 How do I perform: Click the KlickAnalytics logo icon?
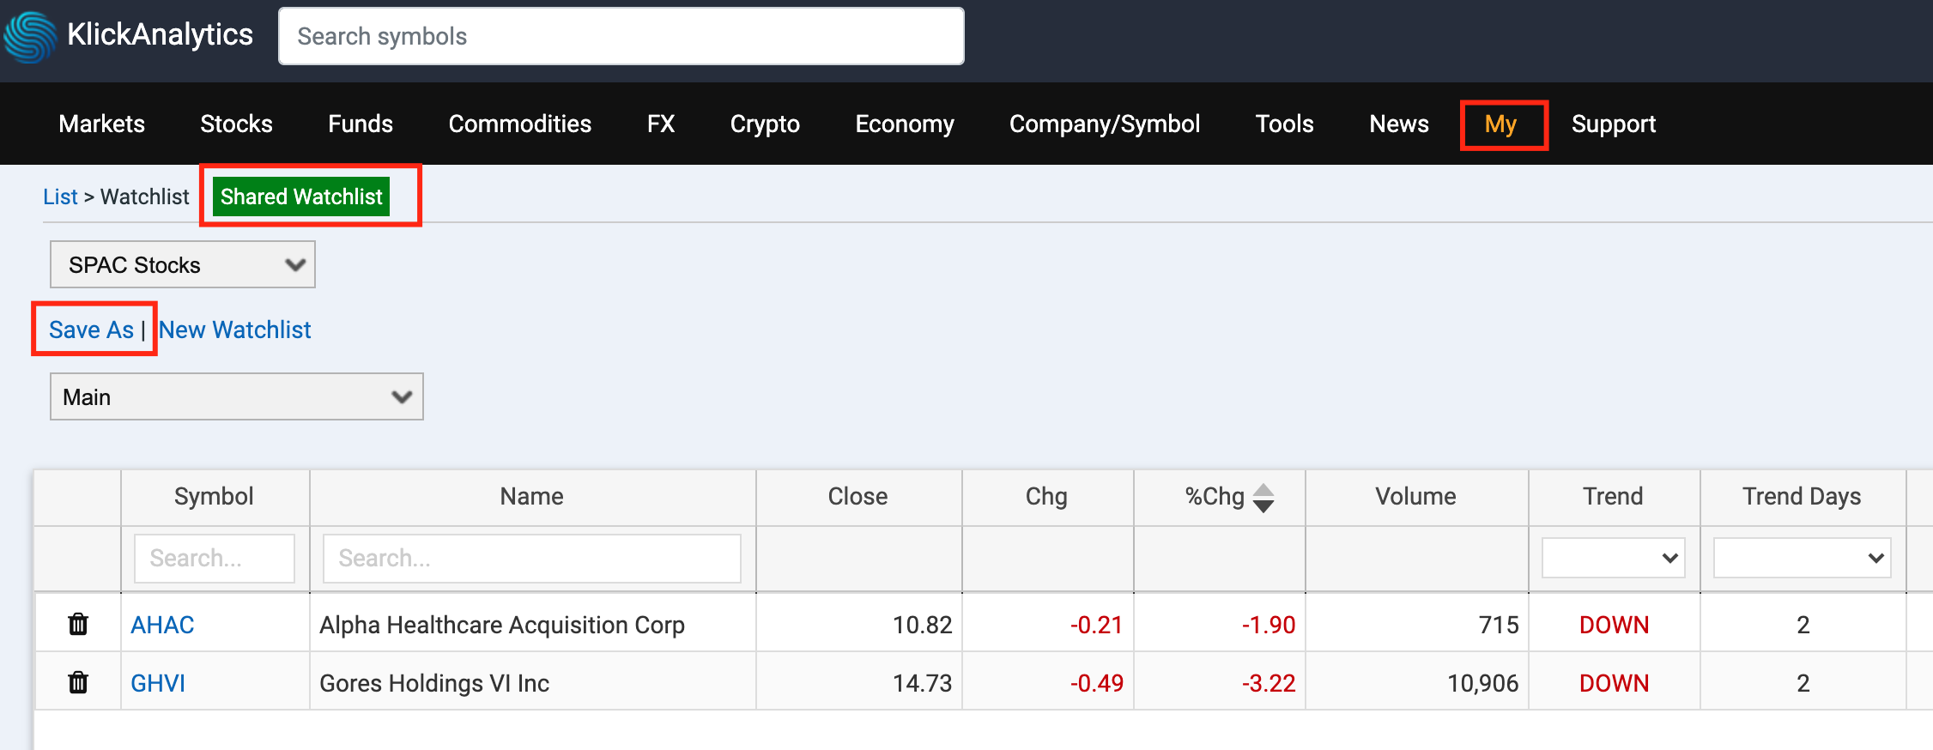(x=29, y=36)
